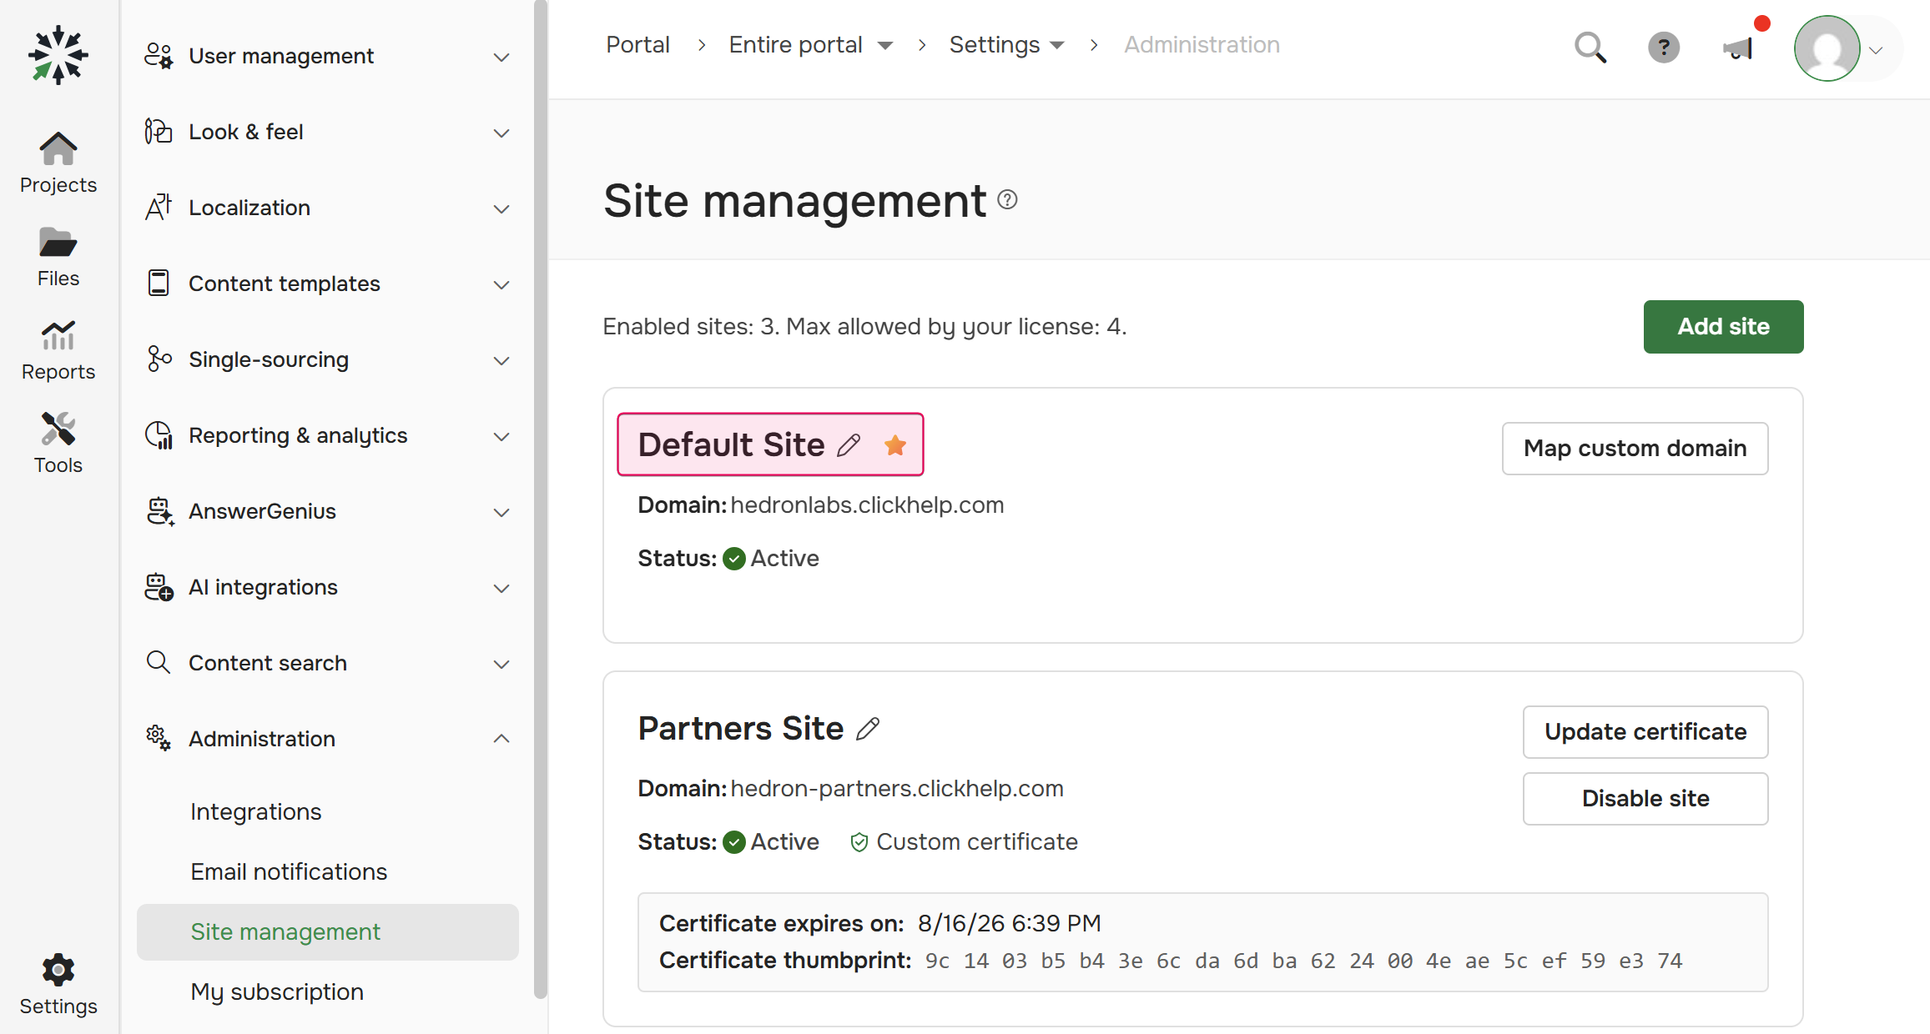Expand User management chevron
Image resolution: width=1930 pixels, height=1034 pixels.
pyautogui.click(x=501, y=58)
